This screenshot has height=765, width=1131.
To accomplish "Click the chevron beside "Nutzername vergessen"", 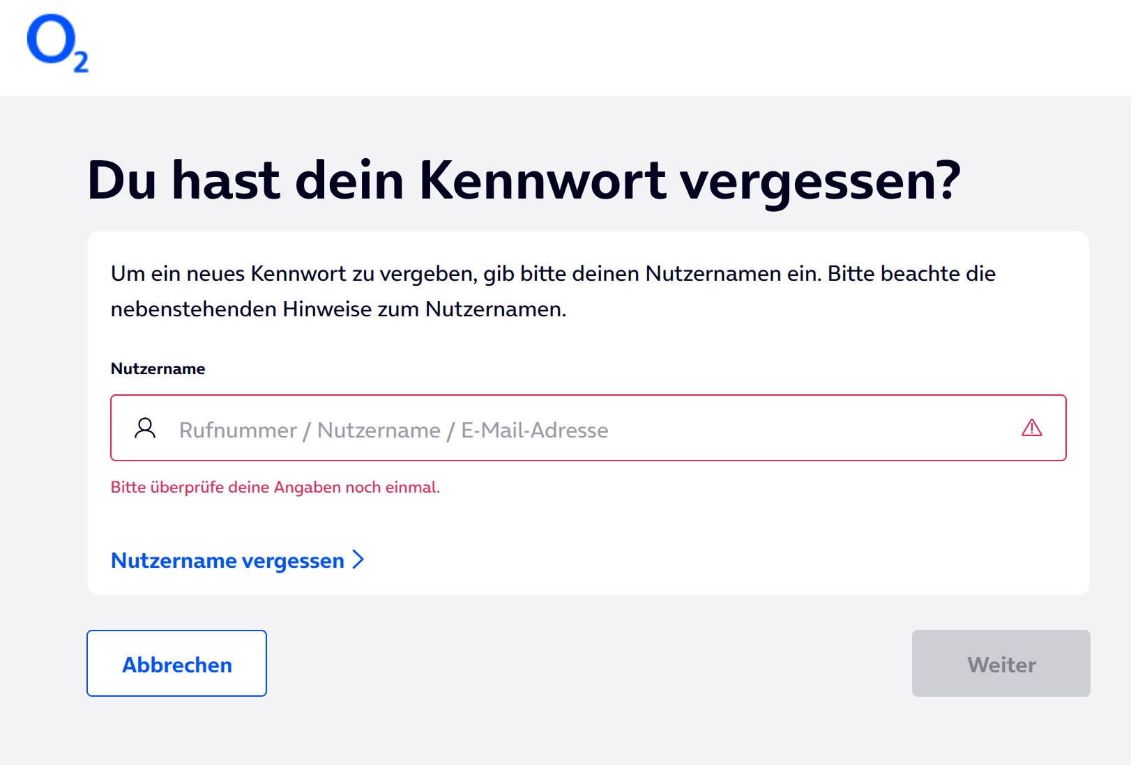I will pos(358,559).
